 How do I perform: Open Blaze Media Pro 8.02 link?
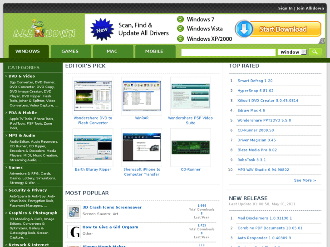[x=257, y=150]
